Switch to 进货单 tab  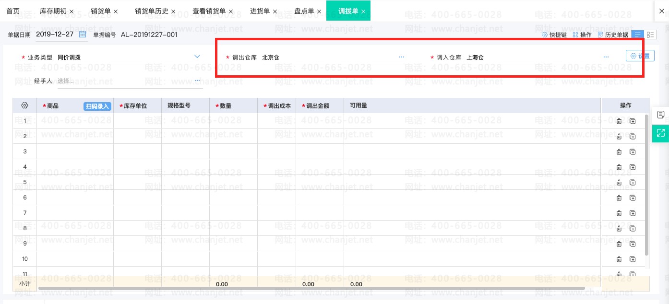coord(260,11)
